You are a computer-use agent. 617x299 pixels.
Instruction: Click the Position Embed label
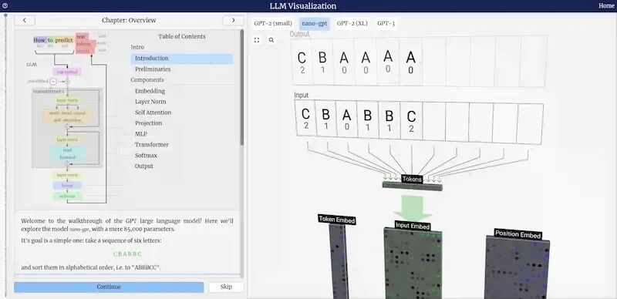[x=518, y=233]
